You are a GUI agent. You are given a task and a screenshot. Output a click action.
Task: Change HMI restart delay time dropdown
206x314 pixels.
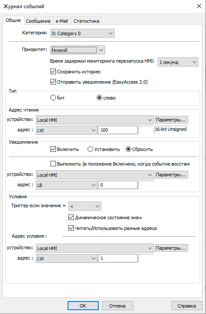[178, 62]
